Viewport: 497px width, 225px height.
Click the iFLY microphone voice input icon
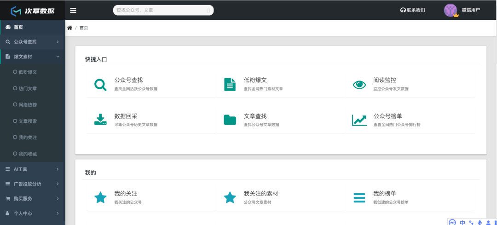click(x=480, y=222)
